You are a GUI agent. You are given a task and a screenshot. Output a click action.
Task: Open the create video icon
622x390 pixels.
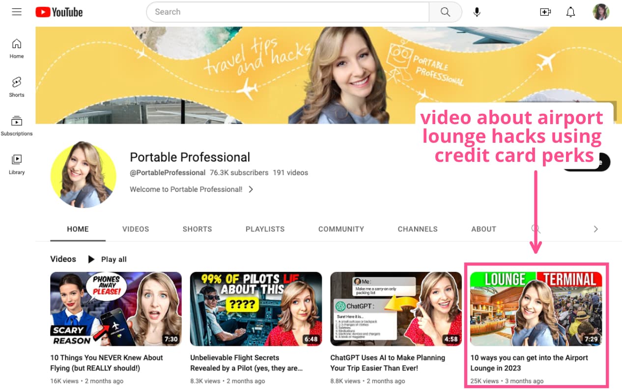545,12
